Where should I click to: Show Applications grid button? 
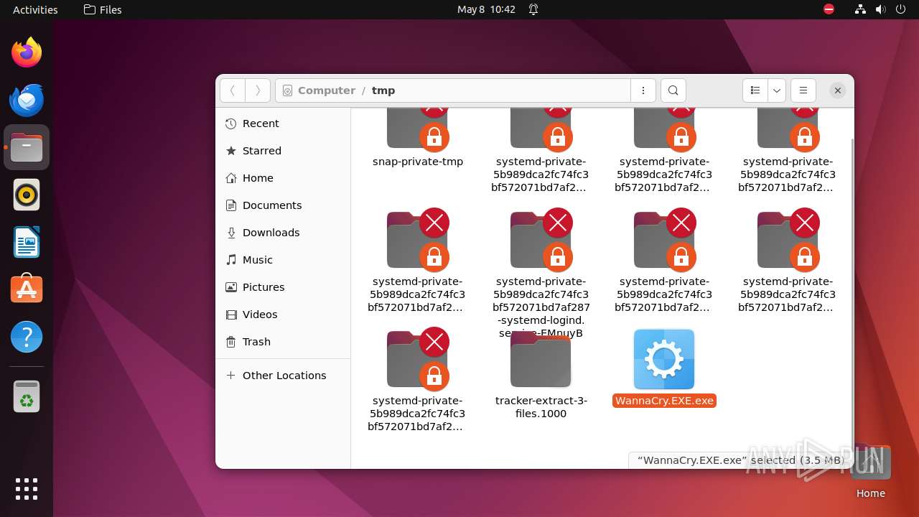(27, 489)
